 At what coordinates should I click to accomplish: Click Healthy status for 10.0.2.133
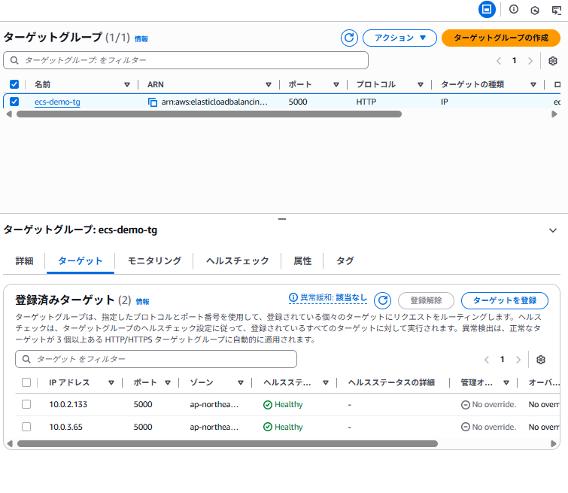click(x=283, y=404)
